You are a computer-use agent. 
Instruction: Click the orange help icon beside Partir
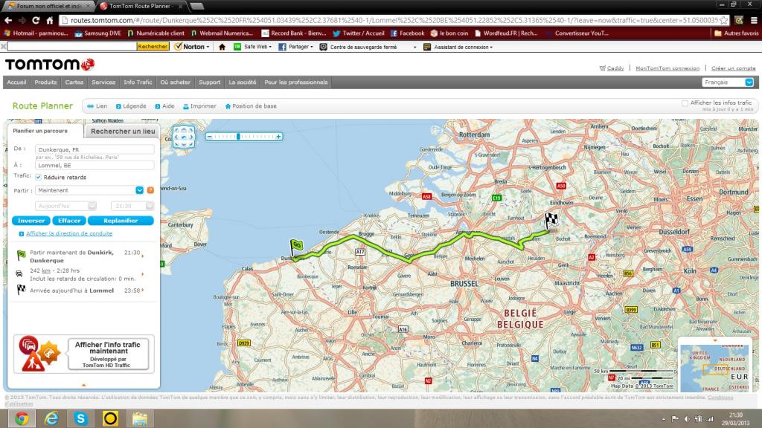click(x=150, y=190)
